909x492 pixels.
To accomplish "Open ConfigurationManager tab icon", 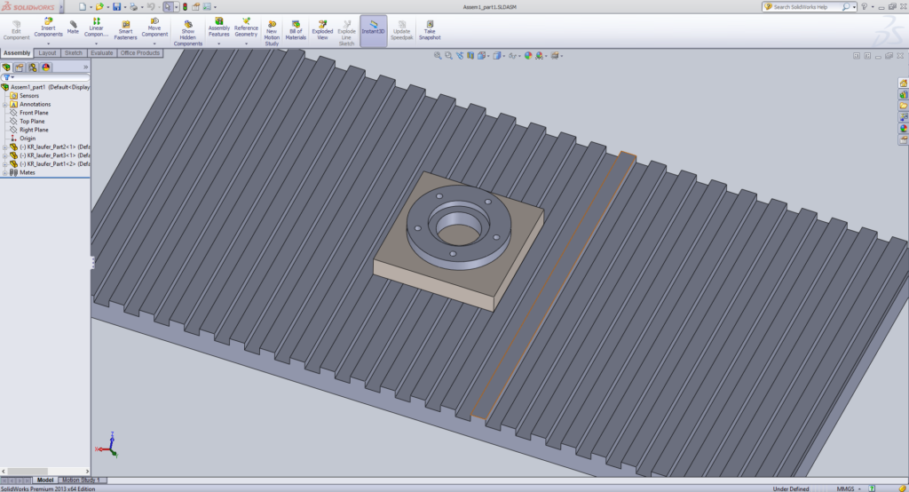I will (33, 67).
